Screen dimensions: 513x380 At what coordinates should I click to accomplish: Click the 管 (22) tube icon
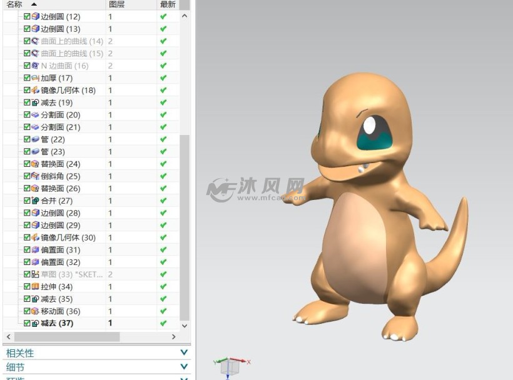35,139
